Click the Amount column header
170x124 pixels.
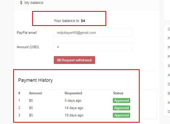tap(35, 93)
